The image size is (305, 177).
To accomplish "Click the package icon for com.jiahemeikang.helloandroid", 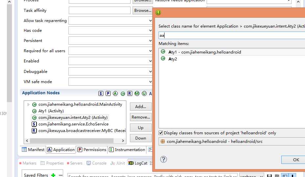I will (x=163, y=142).
